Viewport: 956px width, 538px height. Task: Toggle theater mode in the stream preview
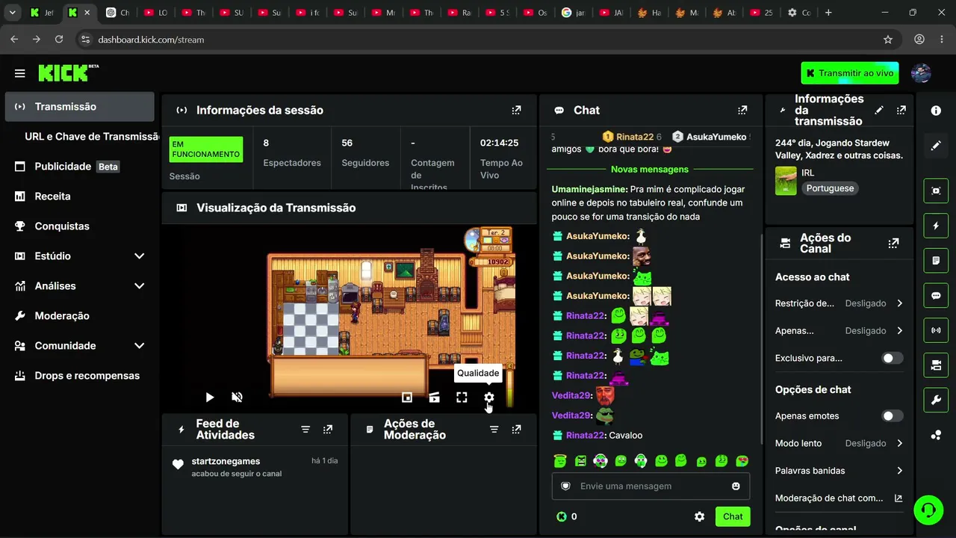pos(435,398)
